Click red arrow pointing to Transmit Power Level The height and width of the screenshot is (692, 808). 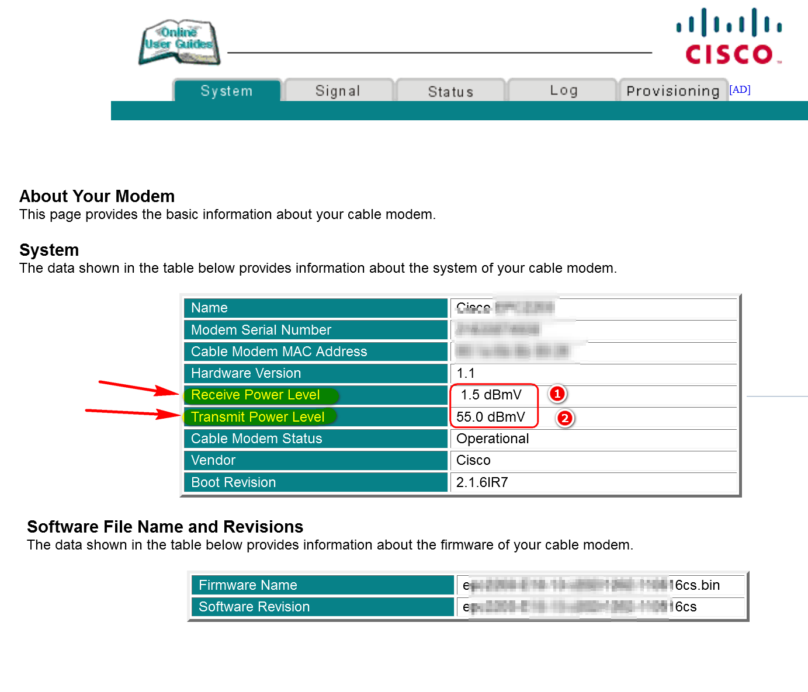(133, 413)
